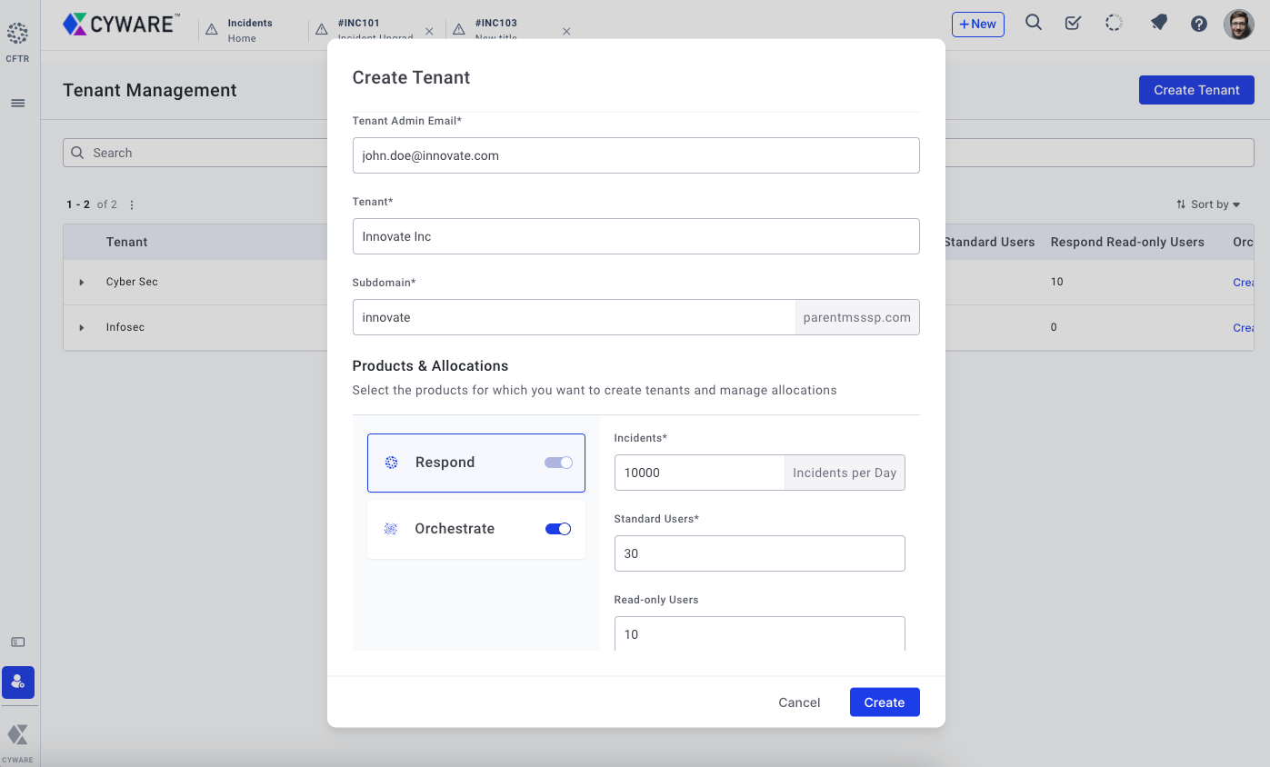The height and width of the screenshot is (767, 1270).
Task: Open the Sort by dropdown
Action: pos(1208,204)
